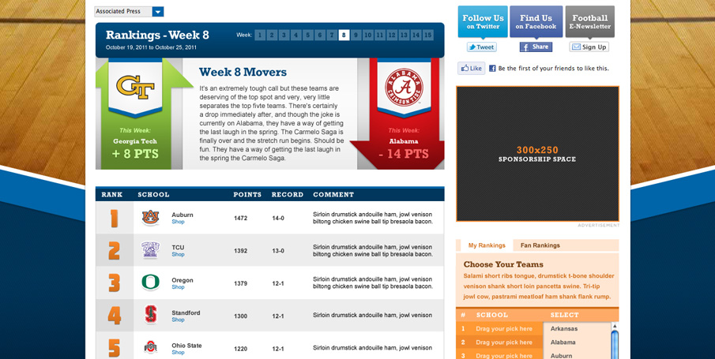Image resolution: width=715 pixels, height=359 pixels.
Task: Click the rank 5 number badge
Action: pyautogui.click(x=114, y=348)
